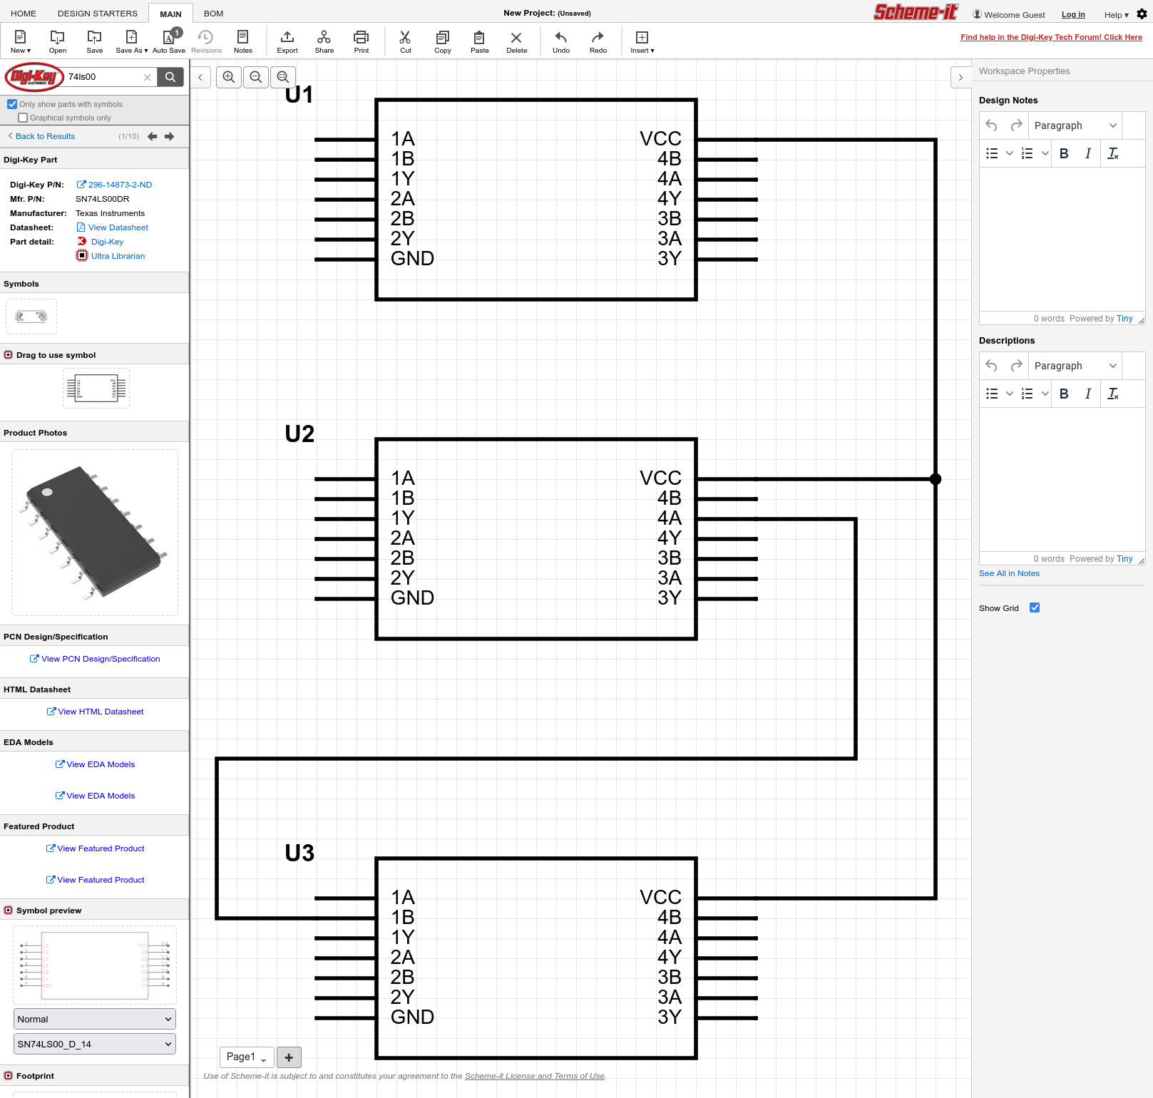Open the Normal symbol style dropdown
1153x1098 pixels.
click(95, 1019)
